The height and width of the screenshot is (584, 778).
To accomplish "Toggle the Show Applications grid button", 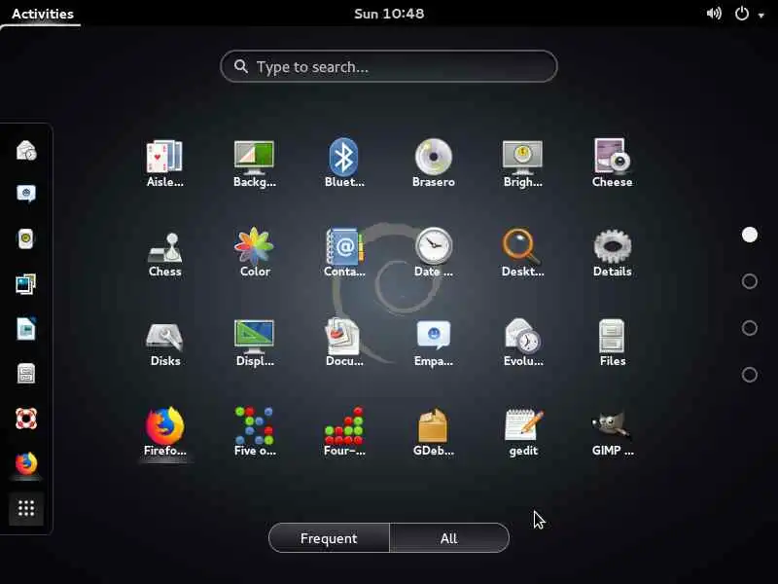I will tap(26, 508).
